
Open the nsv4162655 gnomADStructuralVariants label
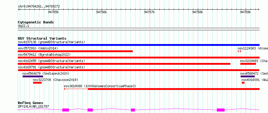51,61
